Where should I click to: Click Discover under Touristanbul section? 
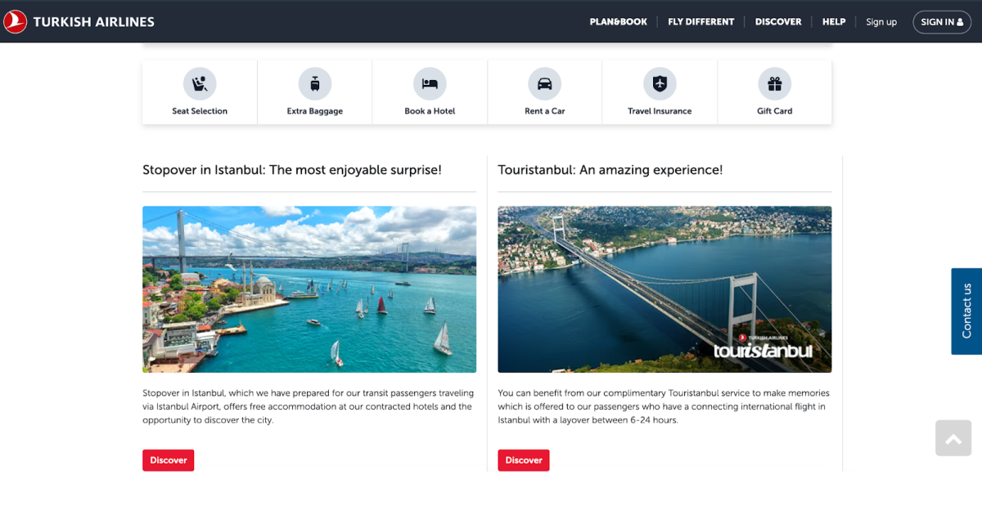click(524, 460)
